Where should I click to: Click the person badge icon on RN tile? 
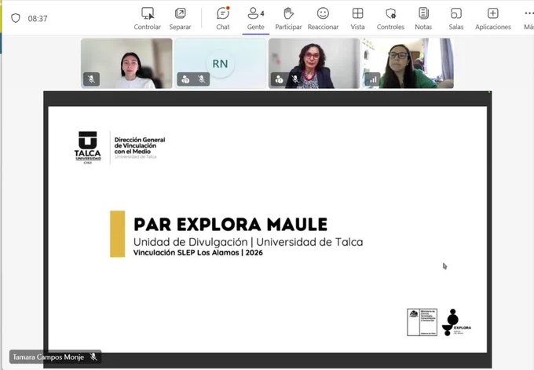click(185, 79)
